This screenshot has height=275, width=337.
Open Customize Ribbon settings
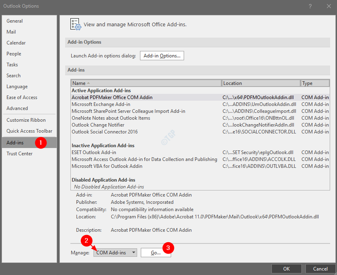tap(26, 120)
